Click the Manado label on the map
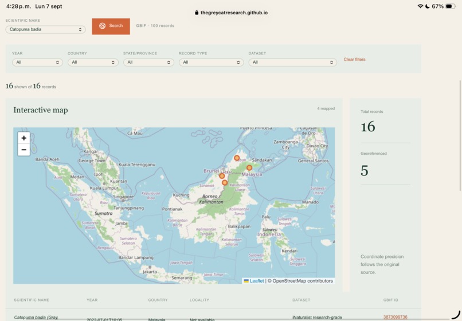Viewport: 462px width, 321px height. click(310, 202)
